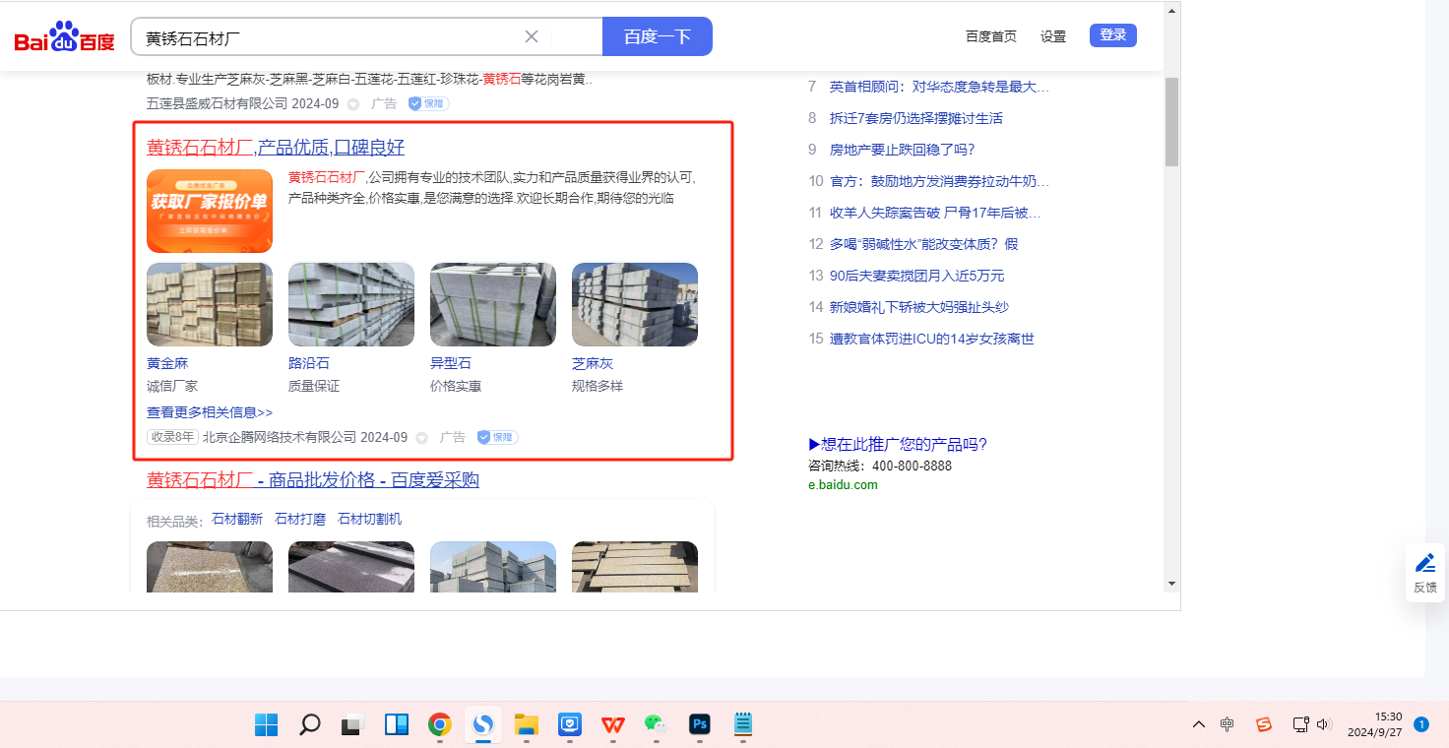Clear the search box with the X icon
The width and height of the screenshot is (1449, 748).
click(x=532, y=36)
